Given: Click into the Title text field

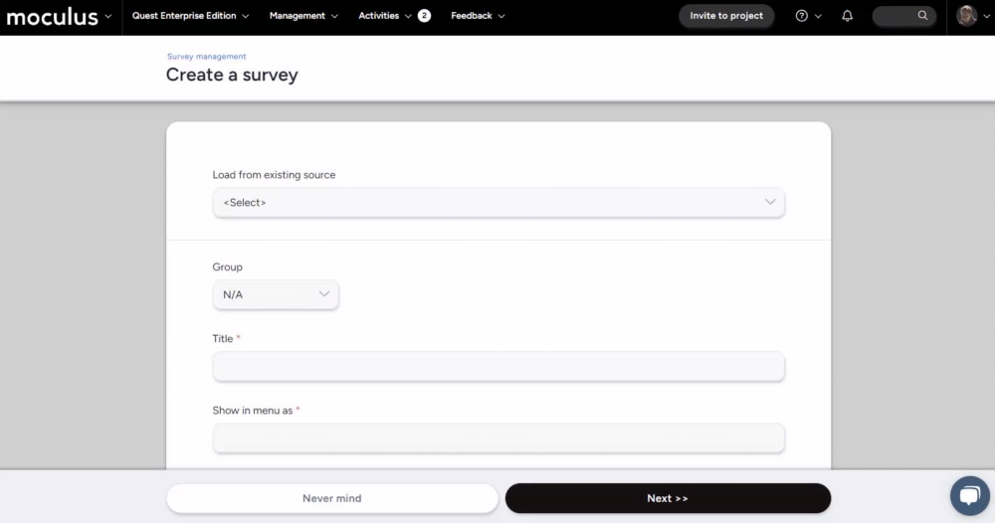Looking at the screenshot, I should 498,367.
